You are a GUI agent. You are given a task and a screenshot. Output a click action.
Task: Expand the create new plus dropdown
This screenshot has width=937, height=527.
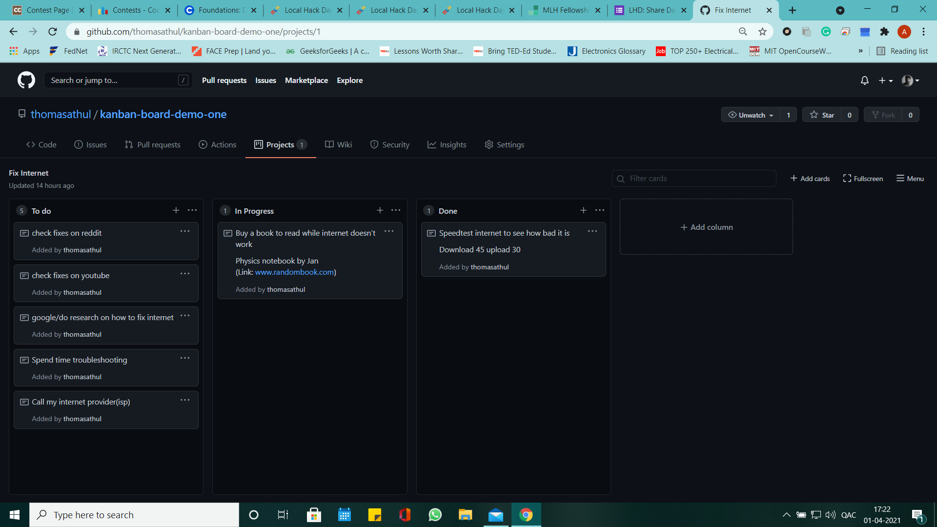pyautogui.click(x=885, y=81)
